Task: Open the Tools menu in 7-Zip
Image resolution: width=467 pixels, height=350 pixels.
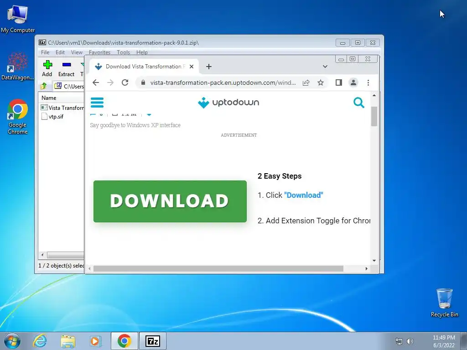Action: click(123, 52)
